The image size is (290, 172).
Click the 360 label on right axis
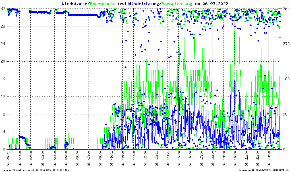285,9
